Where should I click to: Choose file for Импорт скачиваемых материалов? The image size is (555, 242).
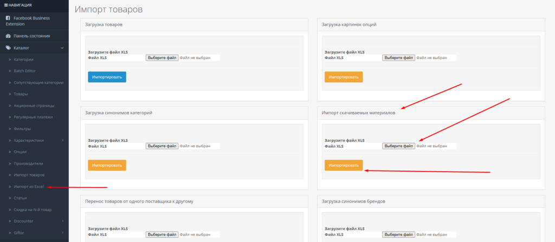pyautogui.click(x=398, y=146)
